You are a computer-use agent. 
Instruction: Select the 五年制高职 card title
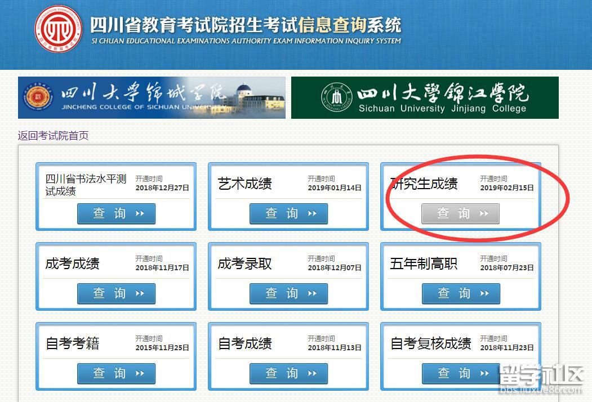[424, 263]
